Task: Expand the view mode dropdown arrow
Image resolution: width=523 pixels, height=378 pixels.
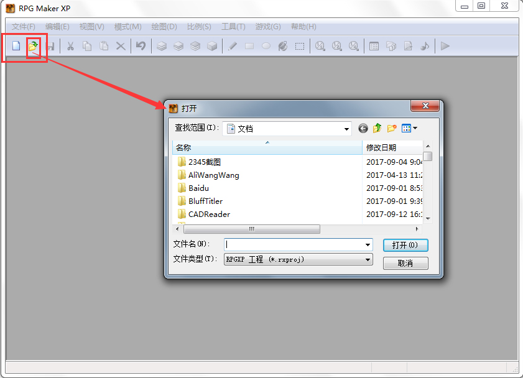Action: click(x=415, y=128)
